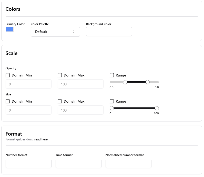
Task: Click the Size Domain Max number field
Action: tap(80, 110)
